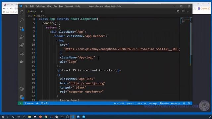Place cursor on className="App-logo" line
Screen dimensions: 212x119
[78, 58]
